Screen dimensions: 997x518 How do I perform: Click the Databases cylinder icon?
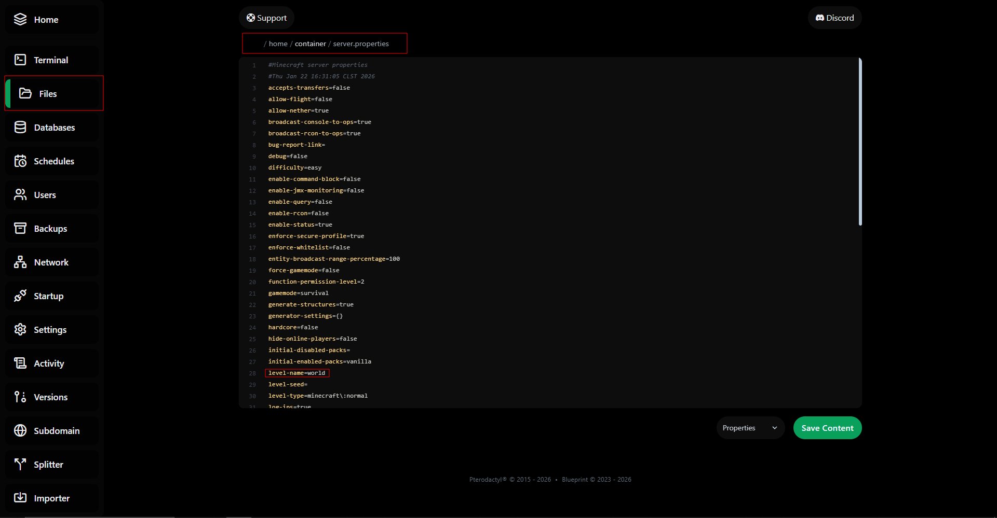click(20, 127)
